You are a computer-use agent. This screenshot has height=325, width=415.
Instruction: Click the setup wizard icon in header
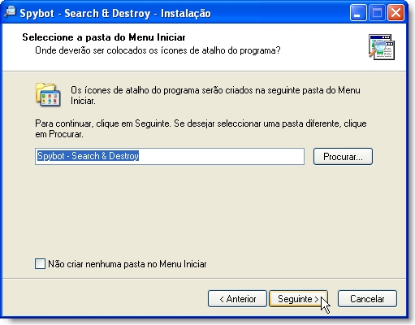pos(382,47)
